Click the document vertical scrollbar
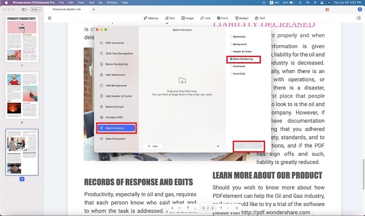365x216 pixels. [x=363, y=174]
